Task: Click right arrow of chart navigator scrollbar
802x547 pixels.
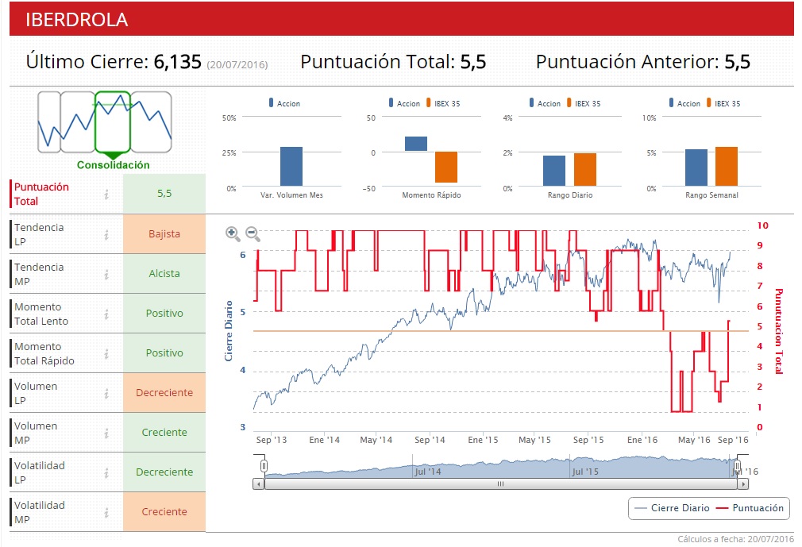Action: tap(742, 483)
